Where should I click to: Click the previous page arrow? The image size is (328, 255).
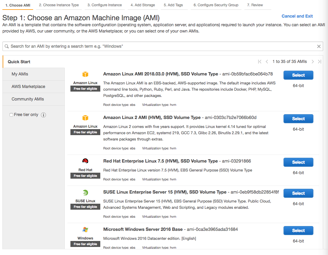[x=267, y=61]
